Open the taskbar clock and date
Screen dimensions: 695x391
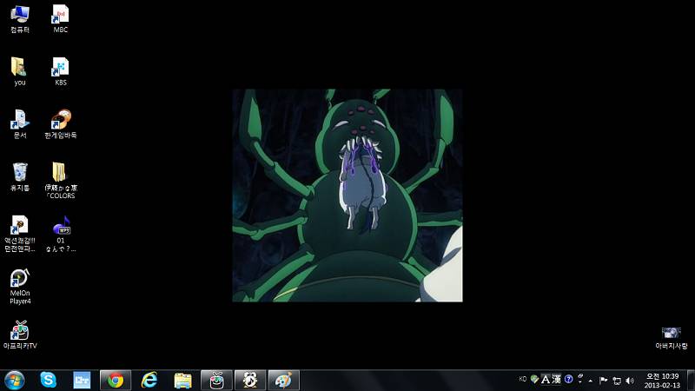point(662,380)
